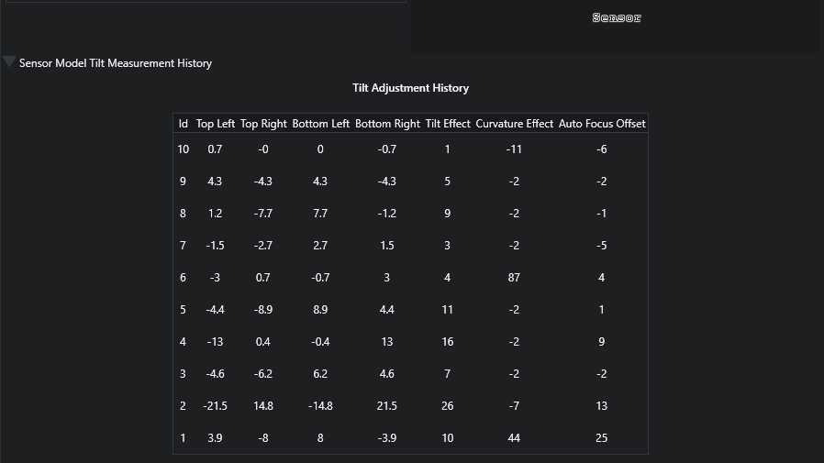Select the Top Right column header
The height and width of the screenshot is (463, 824).
click(263, 124)
